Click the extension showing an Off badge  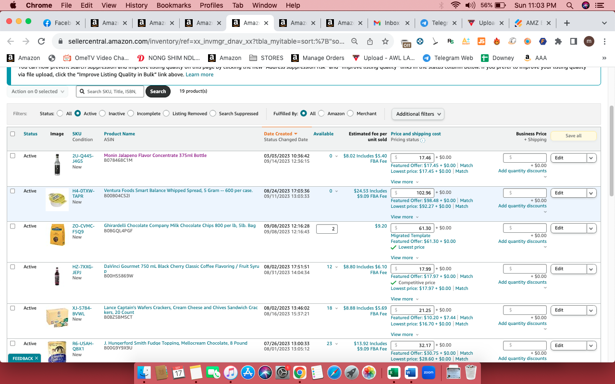(x=406, y=42)
